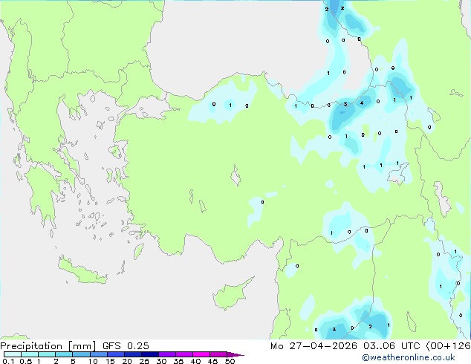Click the 5–10 mm legend color swatch
Image resolution: width=471 pixels, height=364 pixels.
(81, 354)
